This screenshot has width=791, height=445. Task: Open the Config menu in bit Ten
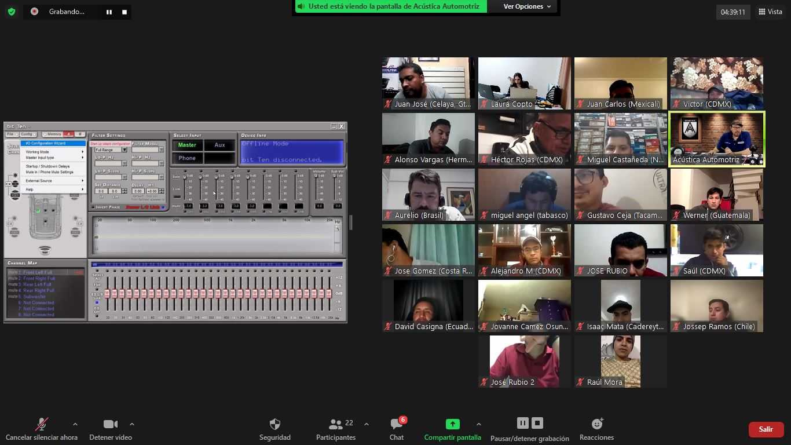28,134
